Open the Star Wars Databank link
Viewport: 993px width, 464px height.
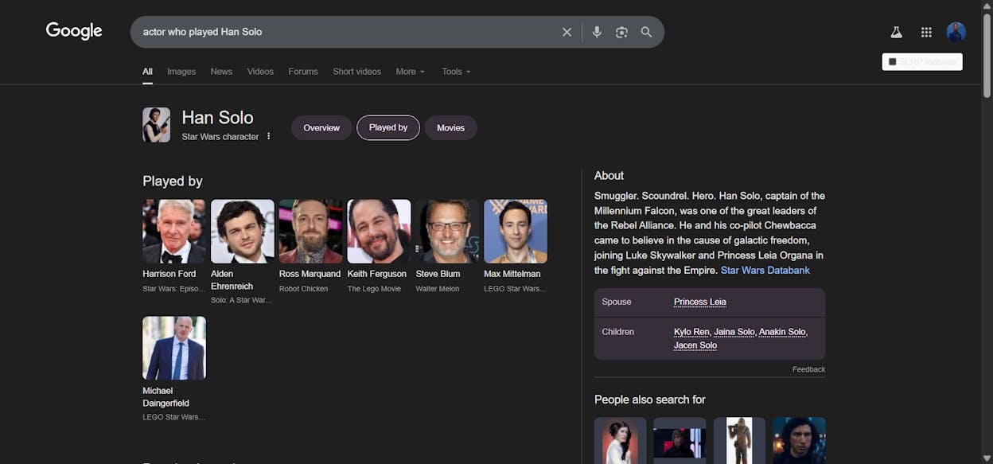click(x=765, y=271)
